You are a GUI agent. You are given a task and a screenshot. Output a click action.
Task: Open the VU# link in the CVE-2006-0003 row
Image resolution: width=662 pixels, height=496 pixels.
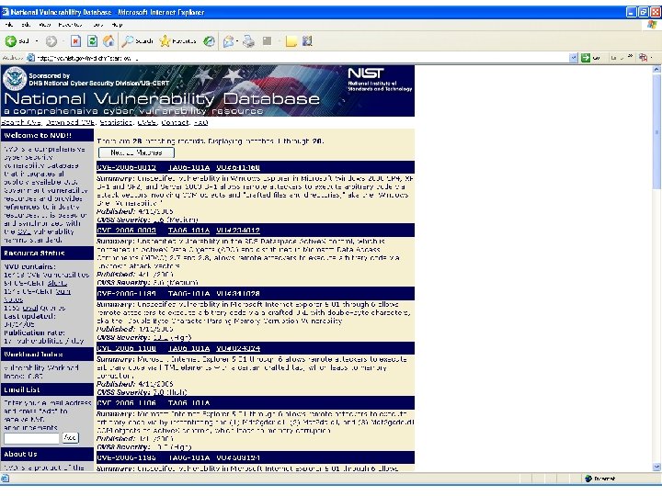pyautogui.click(x=238, y=231)
